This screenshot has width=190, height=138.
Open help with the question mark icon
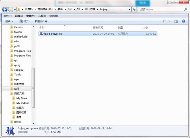(x=183, y=21)
